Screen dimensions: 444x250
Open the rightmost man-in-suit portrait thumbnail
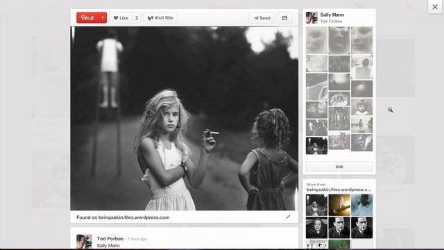coord(362,228)
